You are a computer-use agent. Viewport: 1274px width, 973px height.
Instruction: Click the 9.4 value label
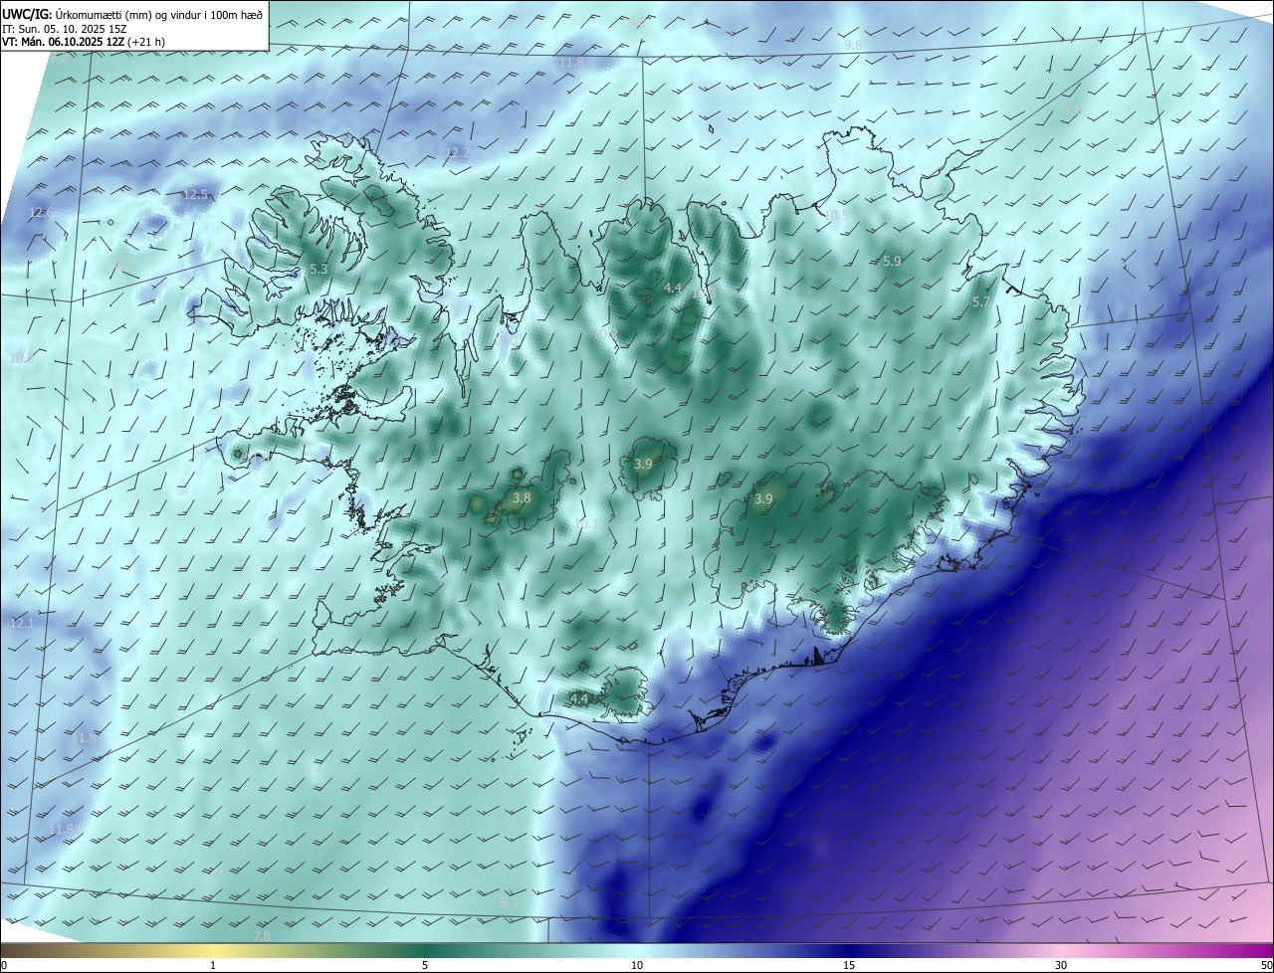(314, 771)
